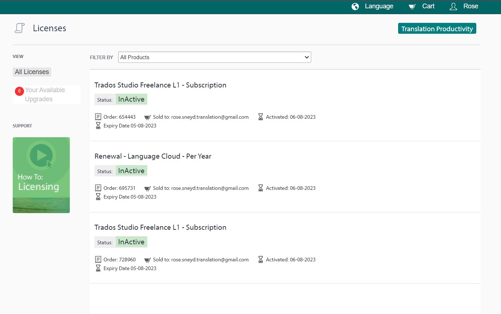
Task: Click the Order: 728960 text
Action: tap(120, 260)
